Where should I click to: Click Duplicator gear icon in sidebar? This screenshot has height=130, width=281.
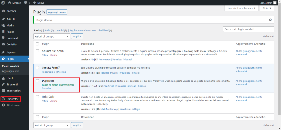click(x=3, y=99)
